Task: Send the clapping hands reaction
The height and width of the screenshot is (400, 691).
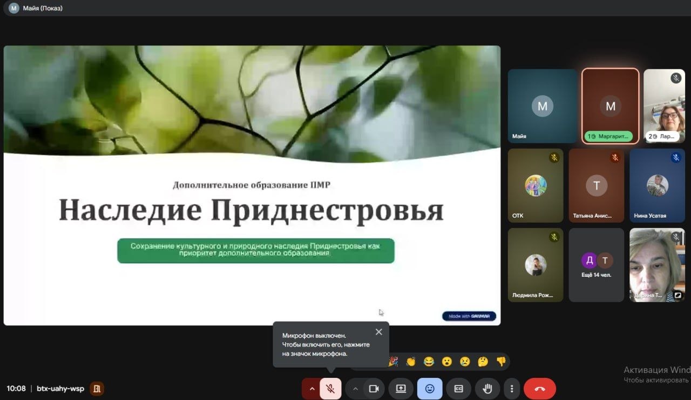Action: point(411,362)
